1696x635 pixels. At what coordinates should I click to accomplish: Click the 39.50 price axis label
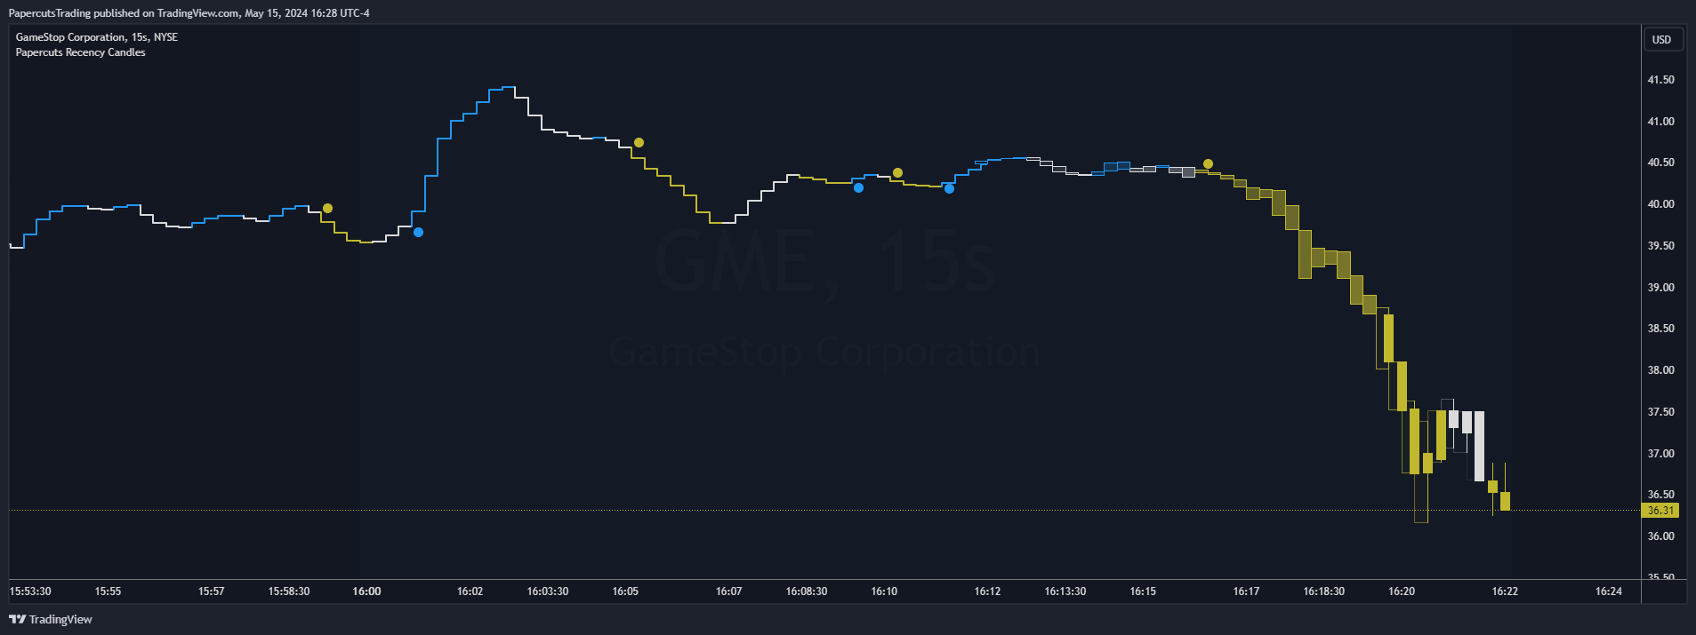tap(1660, 246)
